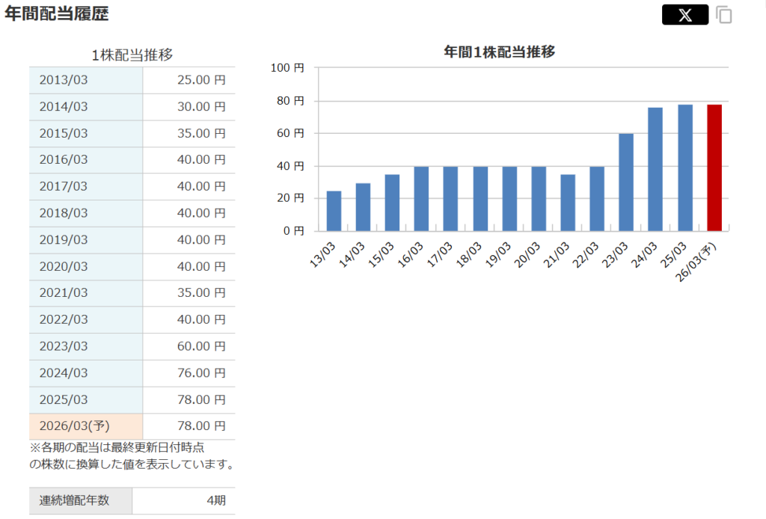
Task: Click the 21/03 bar in chart
Action: pos(568,203)
